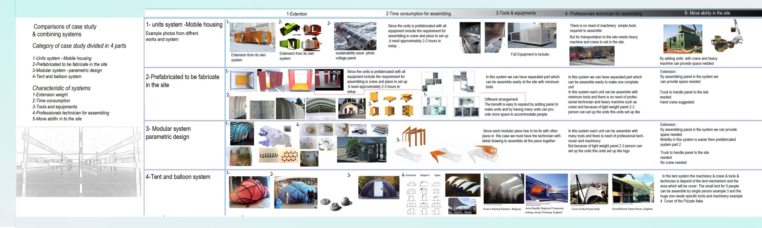762x228 pixels.
Task: Click the orange mobile housing unit photo
Action: (x=252, y=37)
